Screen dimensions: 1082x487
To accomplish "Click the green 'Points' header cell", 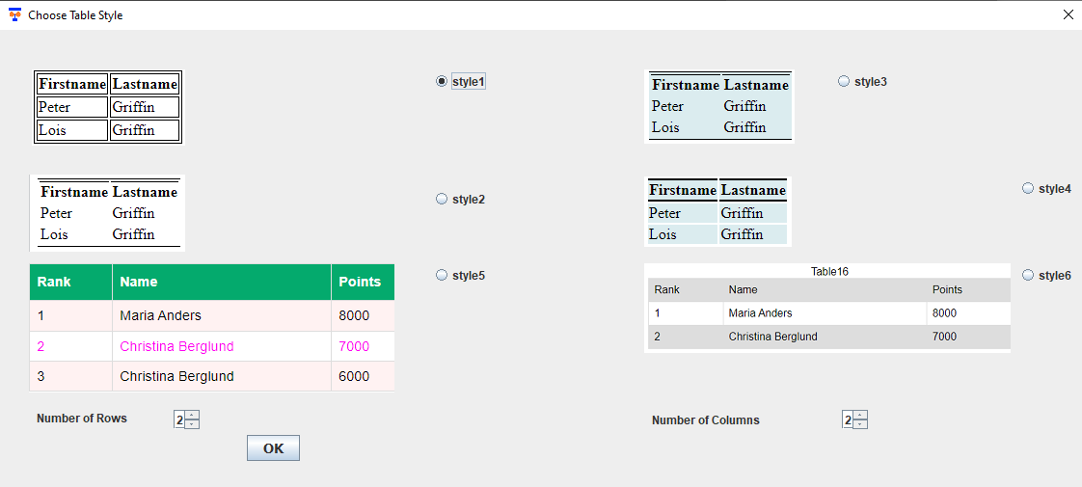I will [x=363, y=282].
